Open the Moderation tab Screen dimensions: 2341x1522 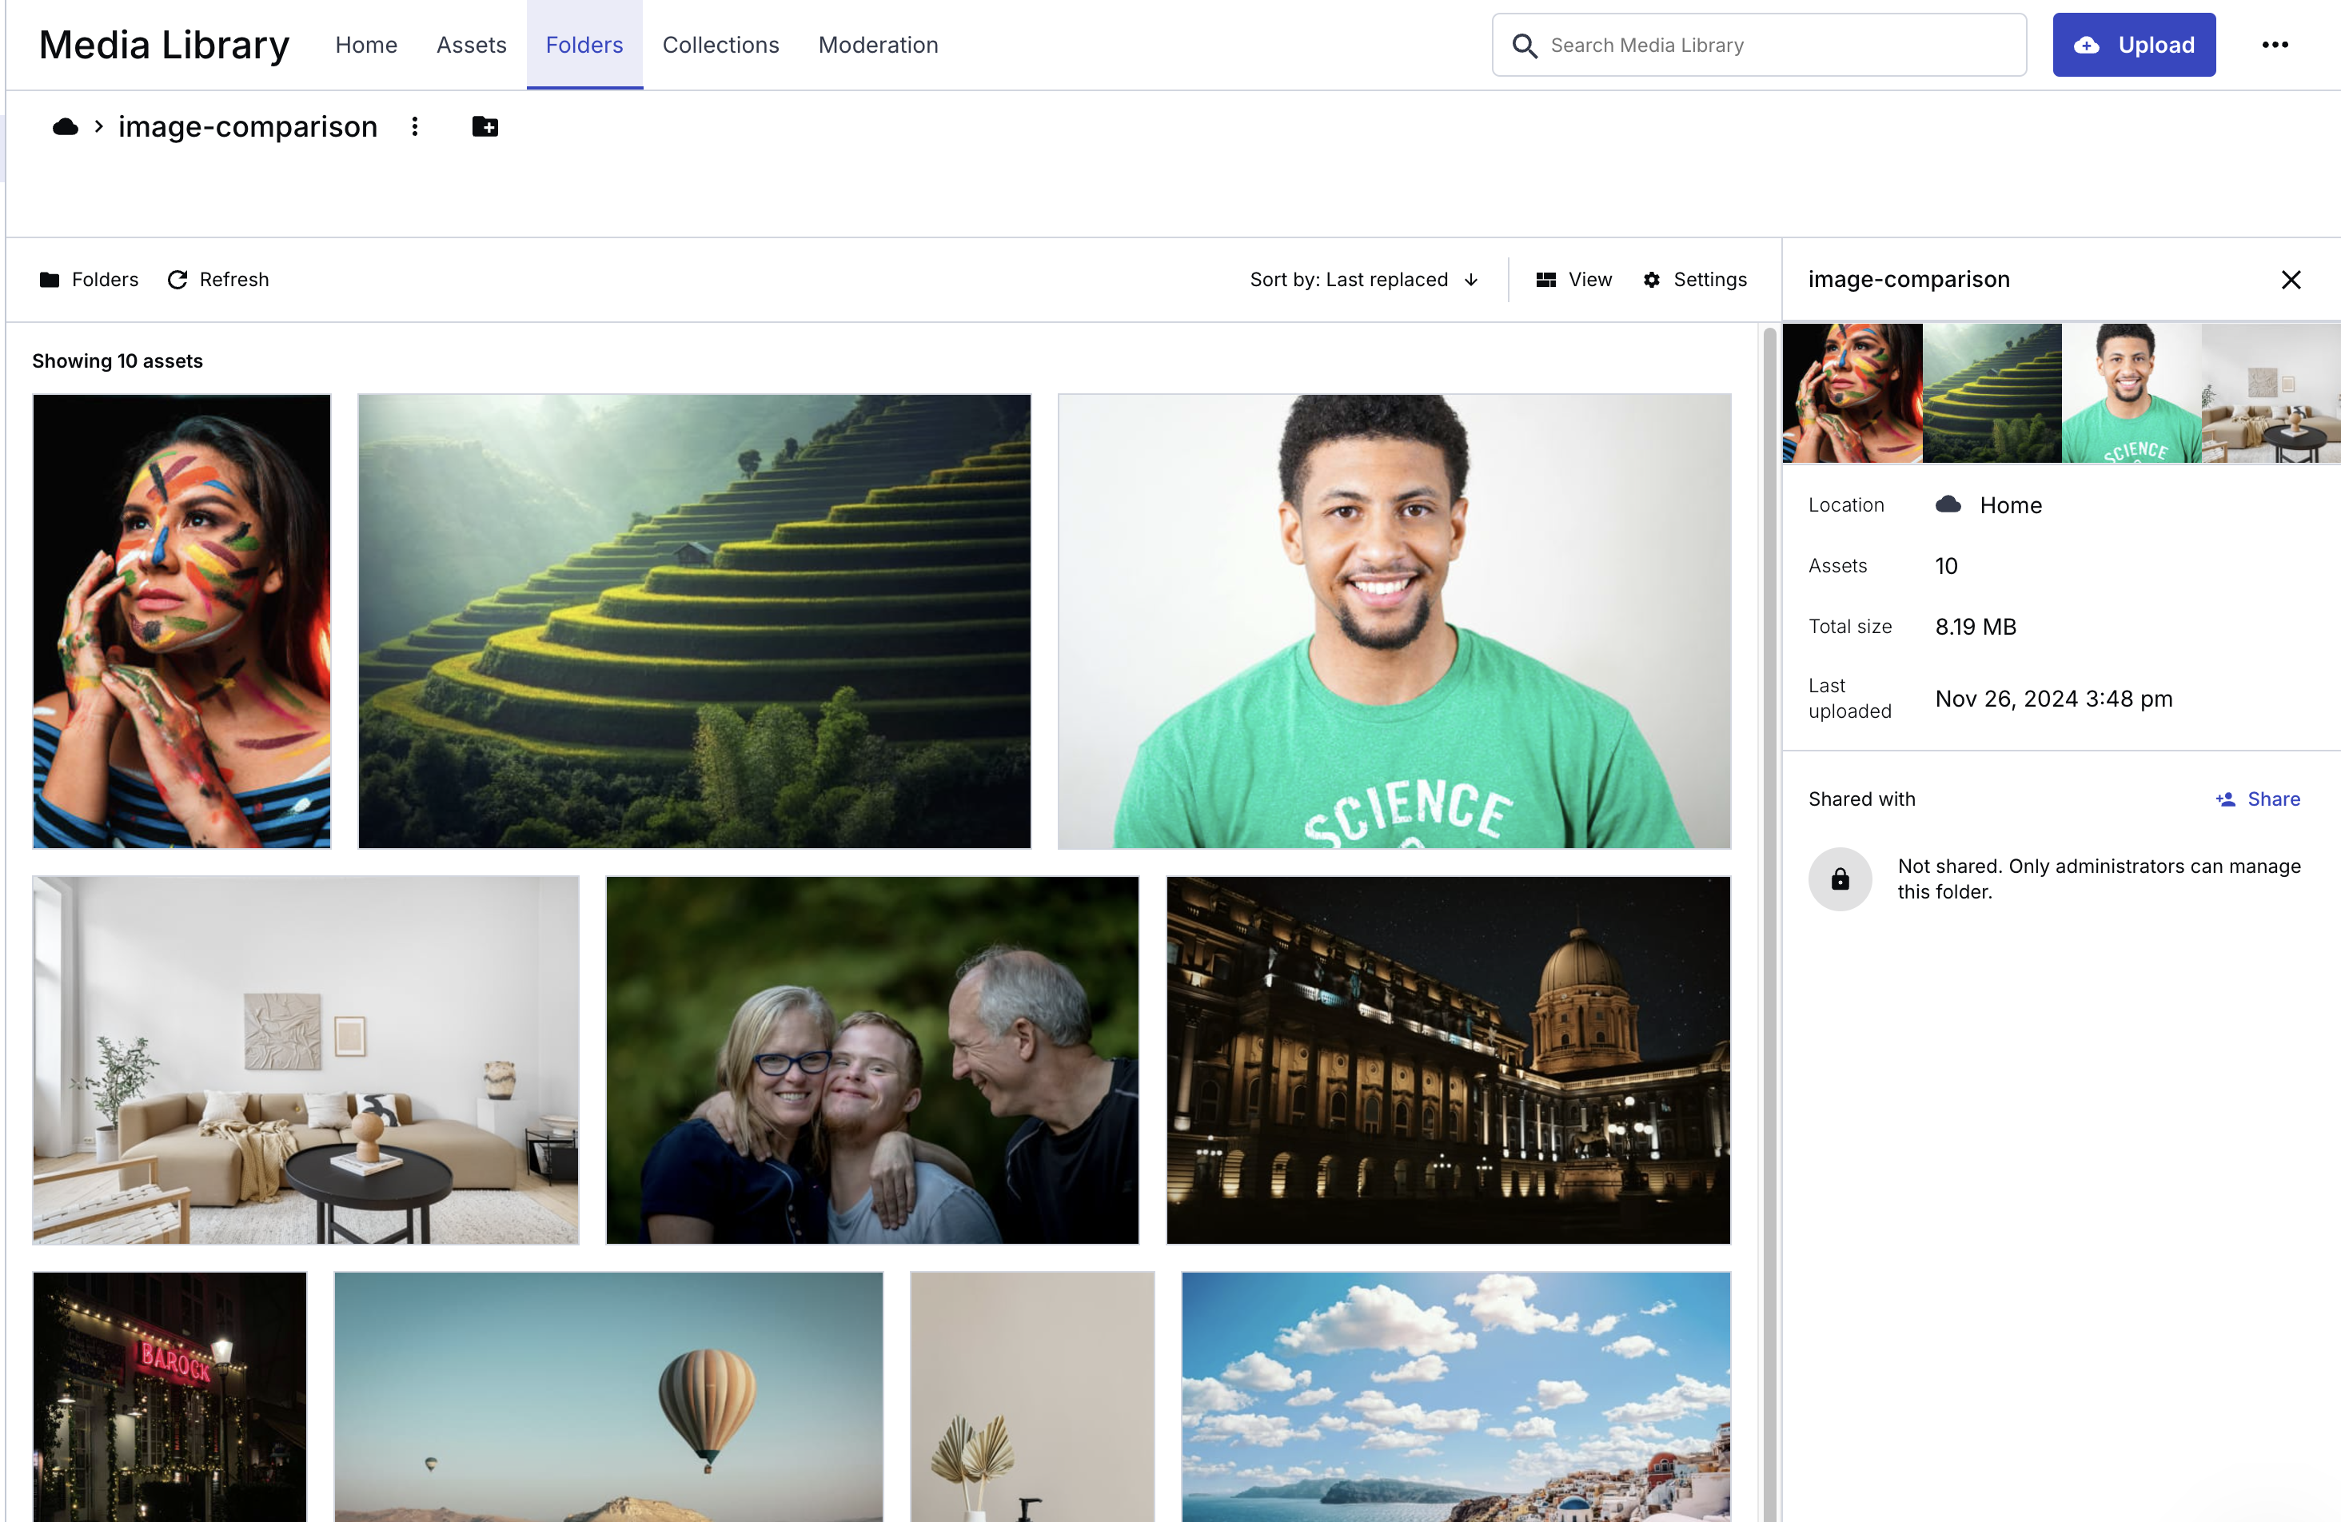coord(877,46)
